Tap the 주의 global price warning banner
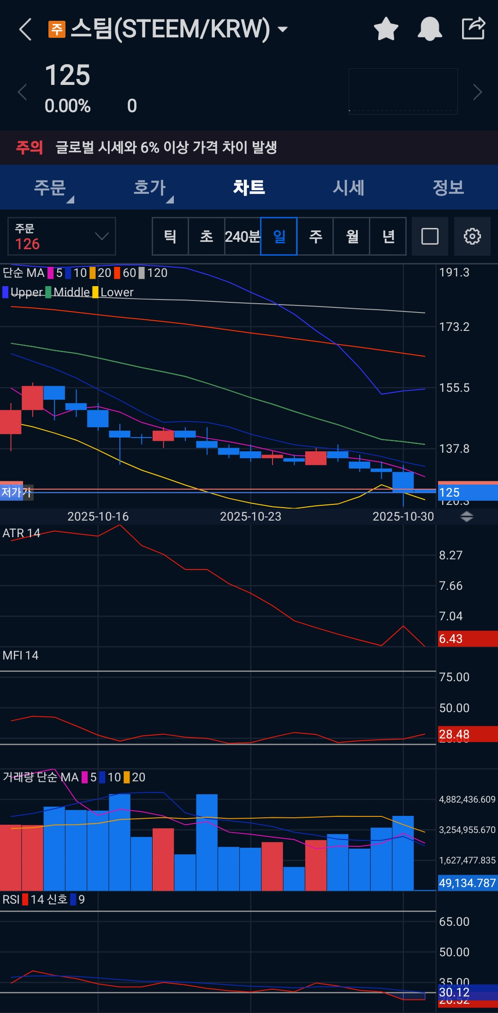The width and height of the screenshot is (498, 1013). [x=249, y=148]
